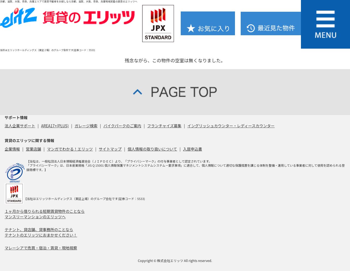Click the サポート情報 heading
The height and width of the screenshot is (271, 350).
[16, 117]
